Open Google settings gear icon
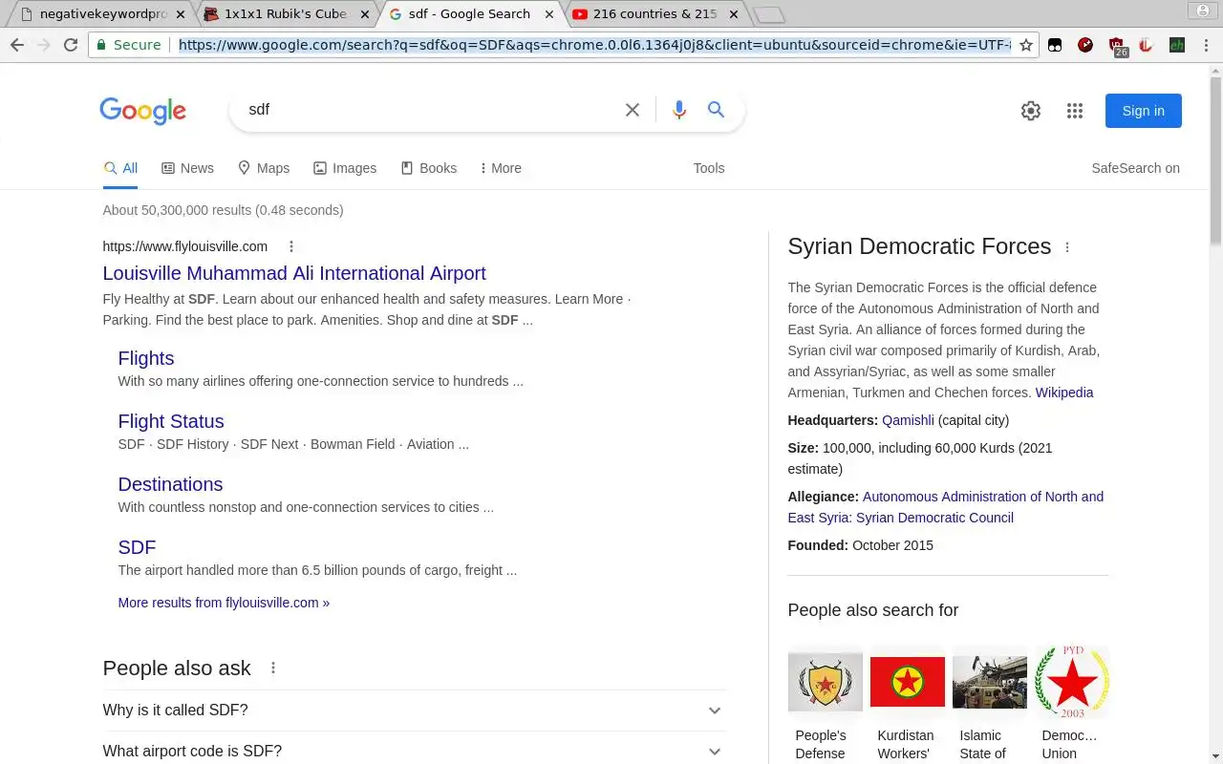 click(1031, 111)
